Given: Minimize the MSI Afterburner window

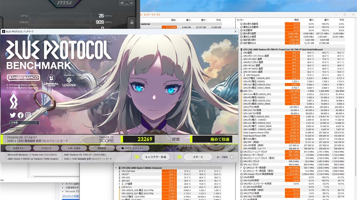Looking at the screenshot, I should click(x=127, y=3).
